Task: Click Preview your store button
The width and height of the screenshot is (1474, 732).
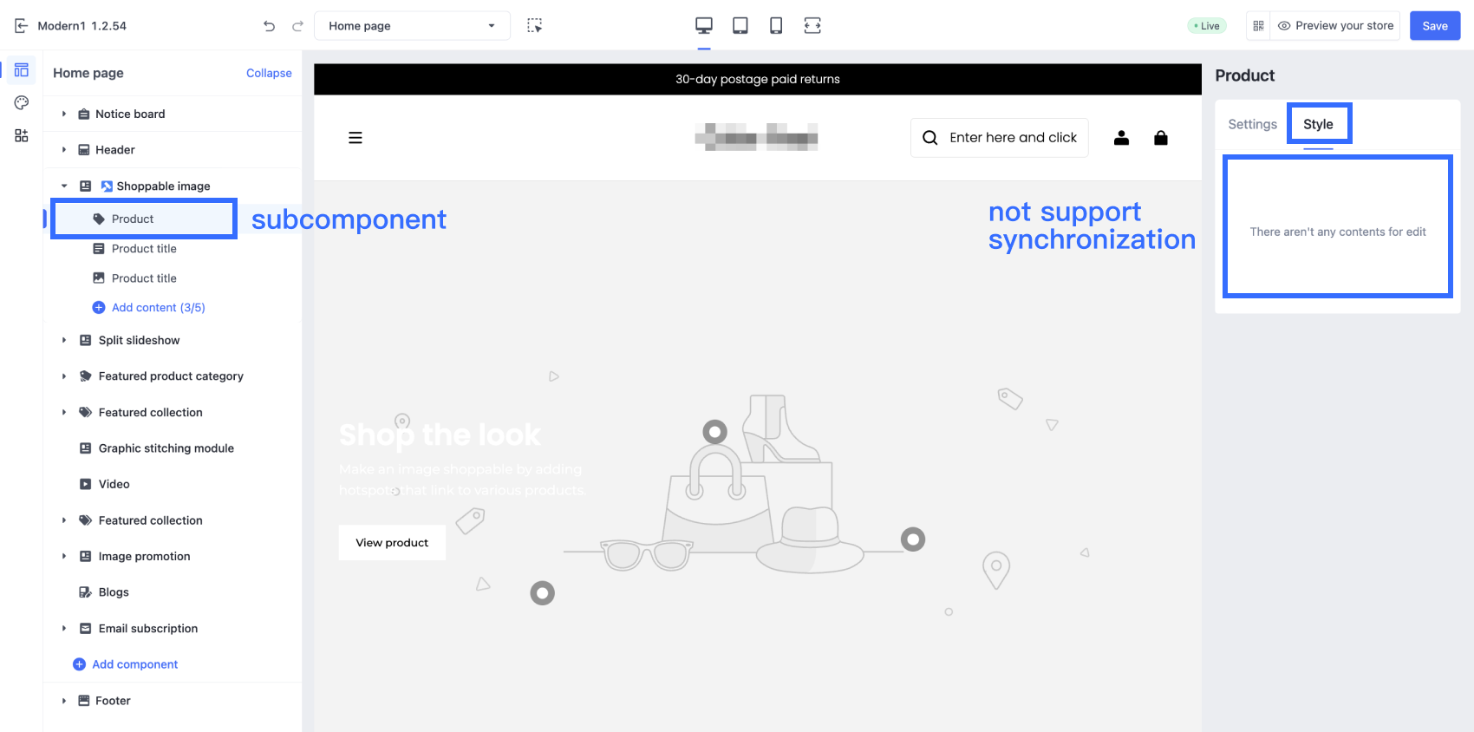Action: click(x=1335, y=26)
